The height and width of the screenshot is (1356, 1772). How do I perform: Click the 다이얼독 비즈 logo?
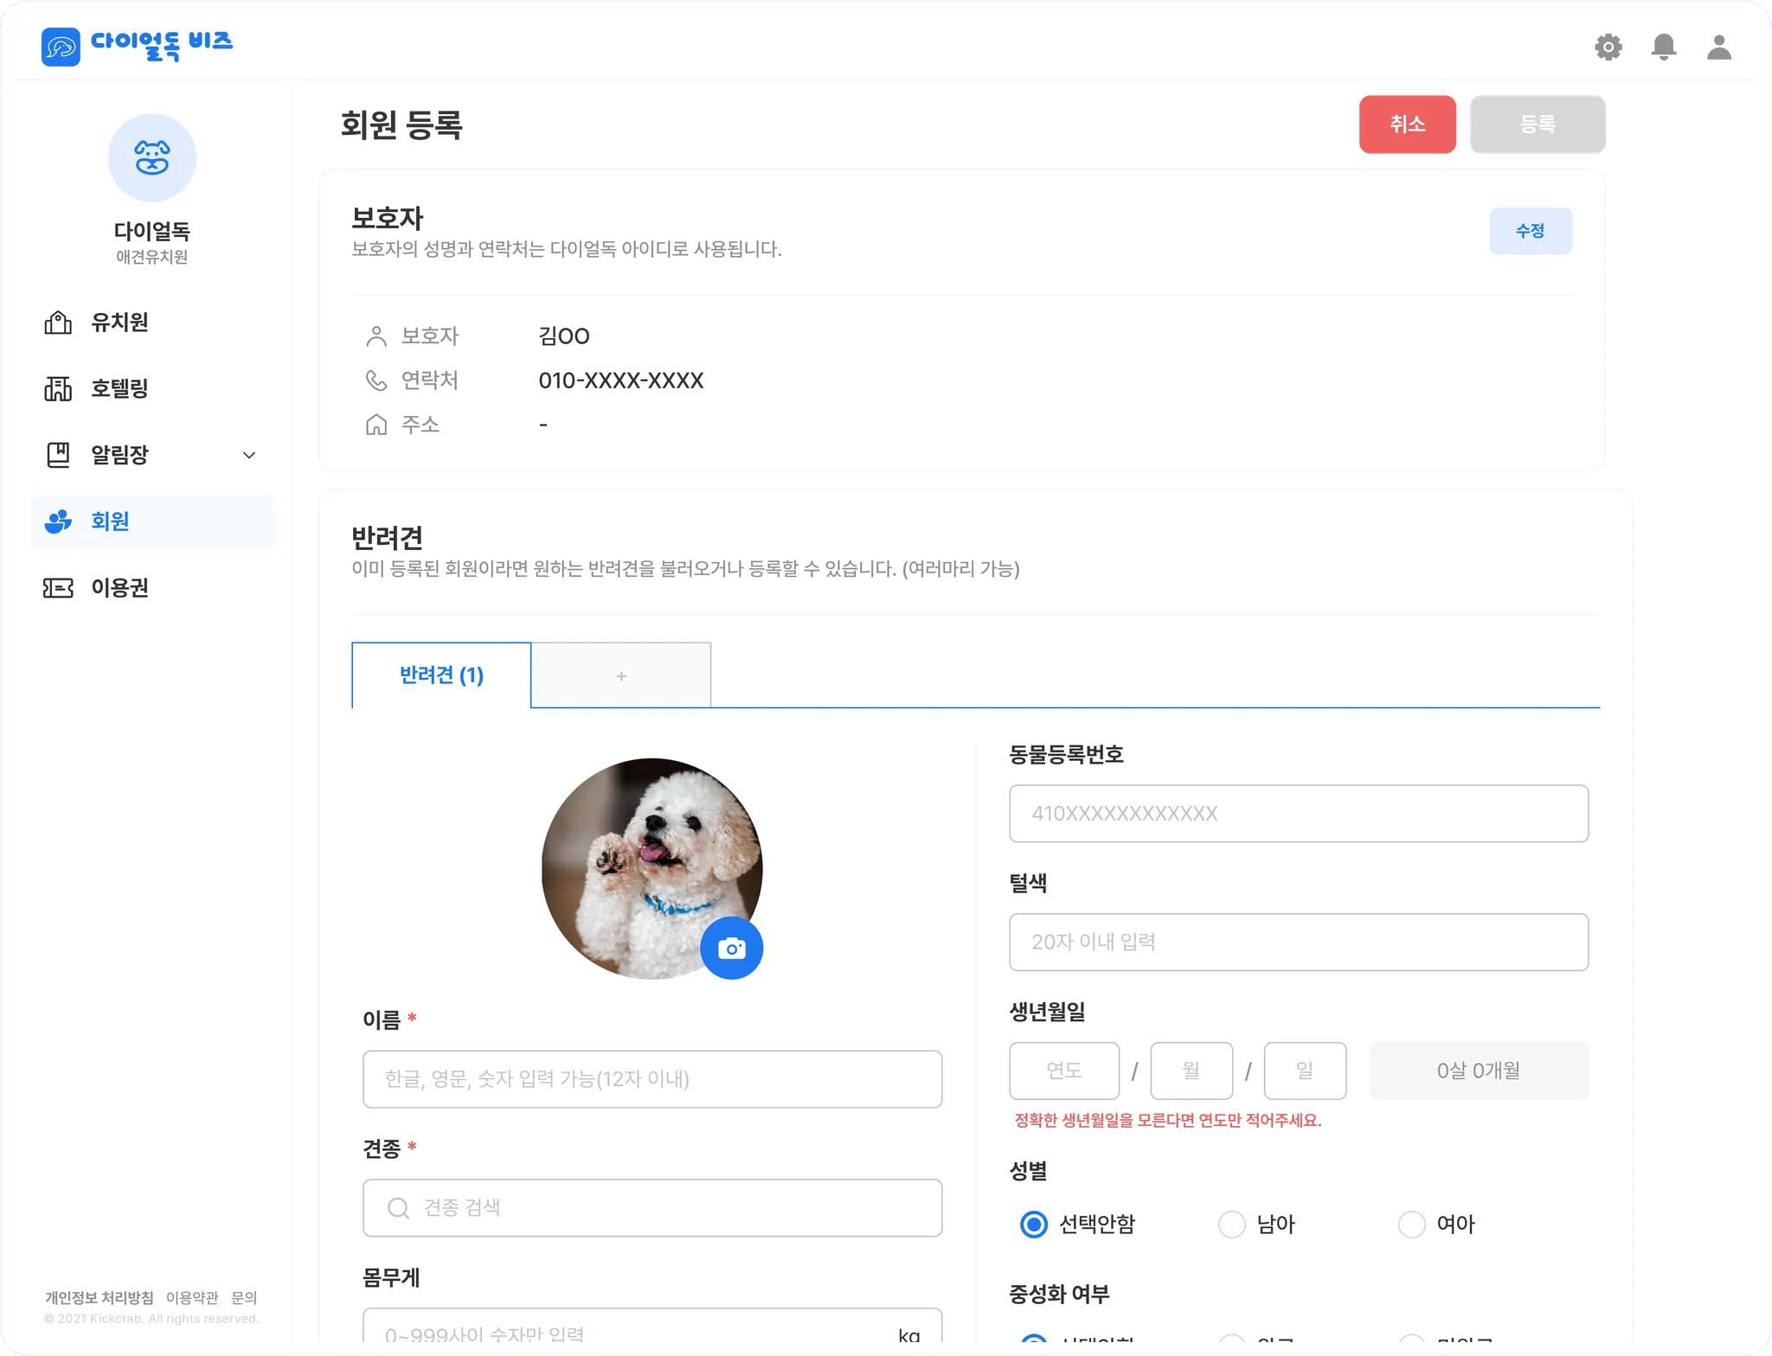click(x=138, y=45)
